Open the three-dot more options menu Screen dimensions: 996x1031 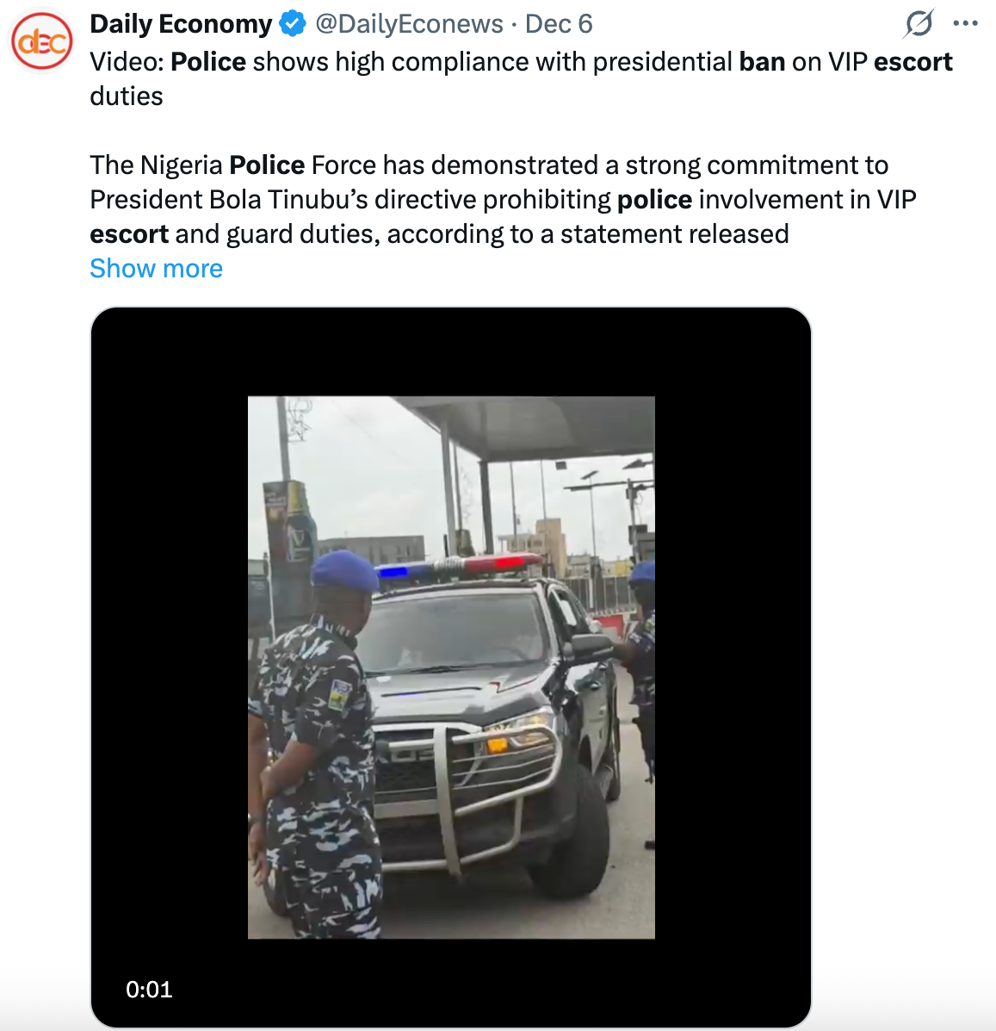point(966,24)
